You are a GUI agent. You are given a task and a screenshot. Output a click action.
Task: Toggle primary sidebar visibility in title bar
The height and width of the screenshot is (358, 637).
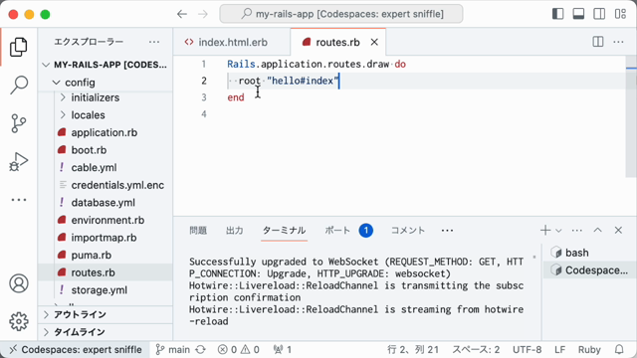[x=557, y=14]
